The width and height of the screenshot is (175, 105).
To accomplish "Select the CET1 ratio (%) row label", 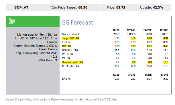I will coord(70,66).
